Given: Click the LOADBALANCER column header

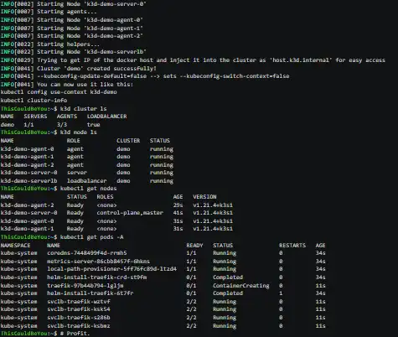Looking at the screenshot, I should 107,117.
